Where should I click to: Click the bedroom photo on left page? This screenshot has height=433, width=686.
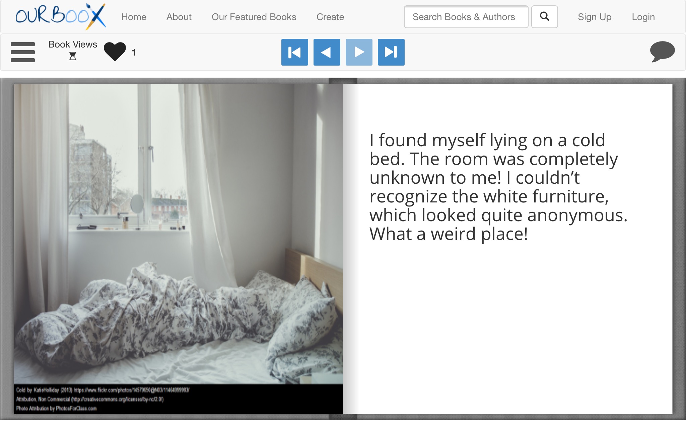pos(178,234)
